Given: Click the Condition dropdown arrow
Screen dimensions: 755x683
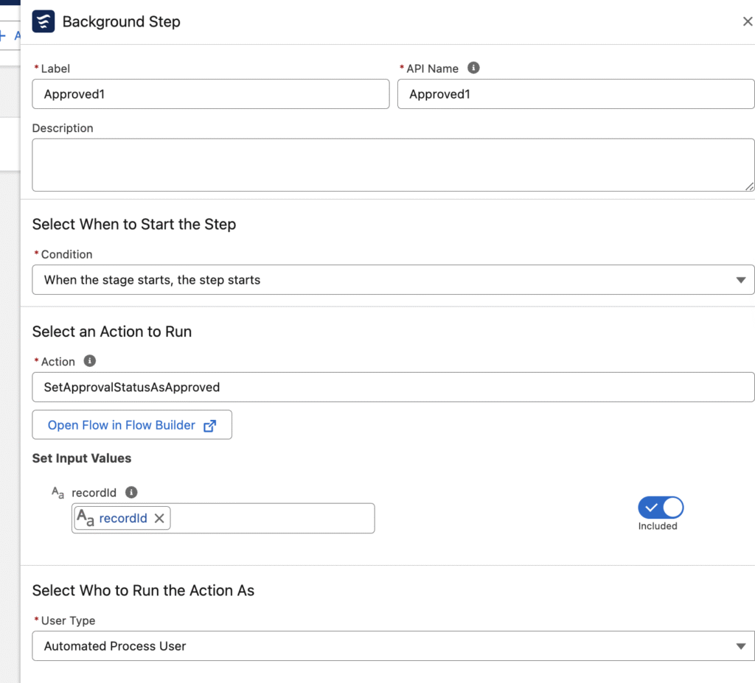Looking at the screenshot, I should coord(740,280).
